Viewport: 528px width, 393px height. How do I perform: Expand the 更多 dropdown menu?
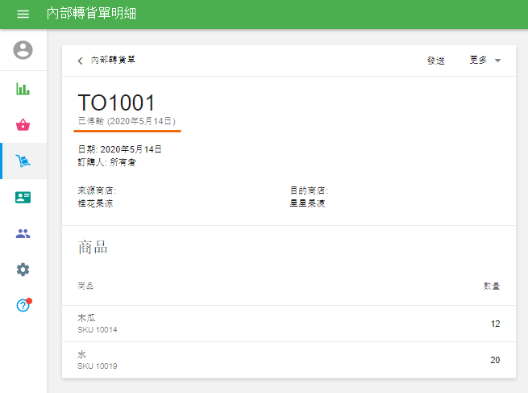coord(485,61)
